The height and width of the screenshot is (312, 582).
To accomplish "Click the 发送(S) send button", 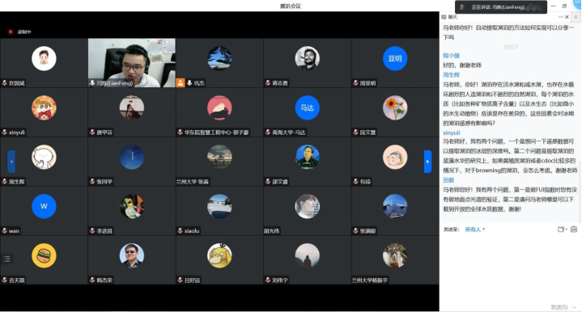I will 559,307.
